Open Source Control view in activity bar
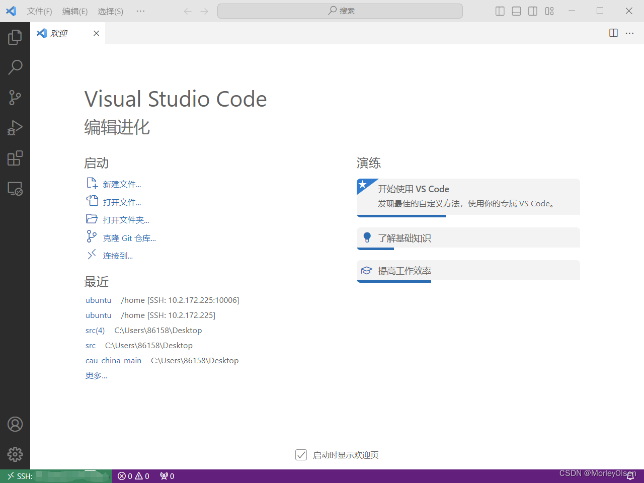Screen dimensions: 644x483 (x=15, y=98)
